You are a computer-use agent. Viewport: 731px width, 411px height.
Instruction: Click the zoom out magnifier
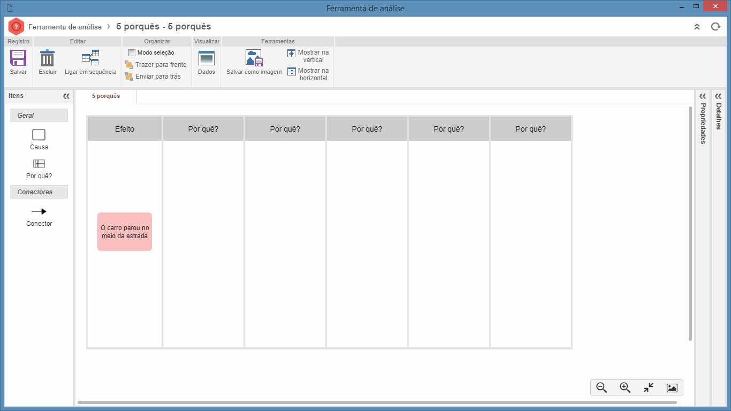tap(601, 388)
